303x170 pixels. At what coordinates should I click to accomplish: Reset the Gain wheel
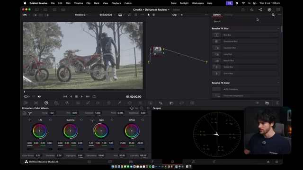(x=112, y=120)
